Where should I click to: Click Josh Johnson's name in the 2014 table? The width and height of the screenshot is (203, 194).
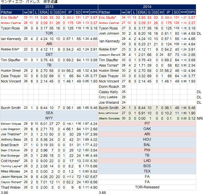click(x=109, y=34)
